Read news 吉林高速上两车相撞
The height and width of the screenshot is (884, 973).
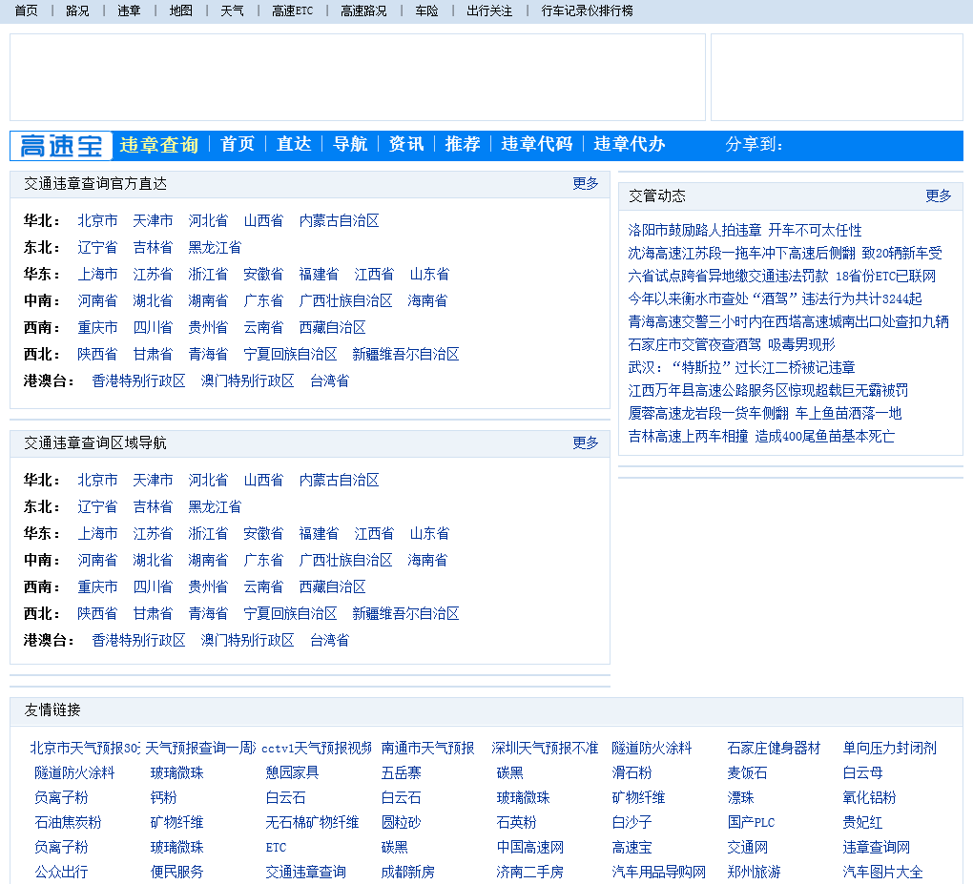pyautogui.click(x=761, y=437)
